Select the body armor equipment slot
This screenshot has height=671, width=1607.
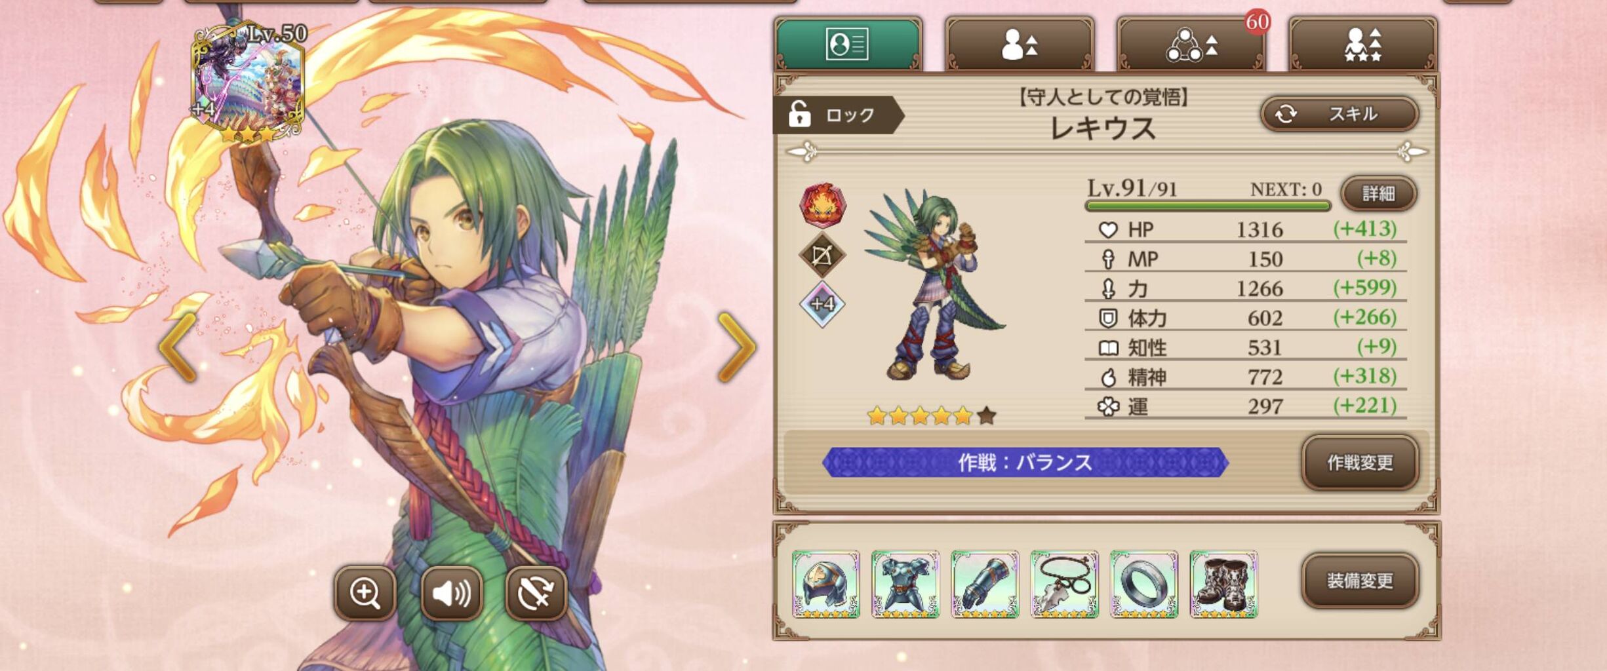click(x=905, y=584)
